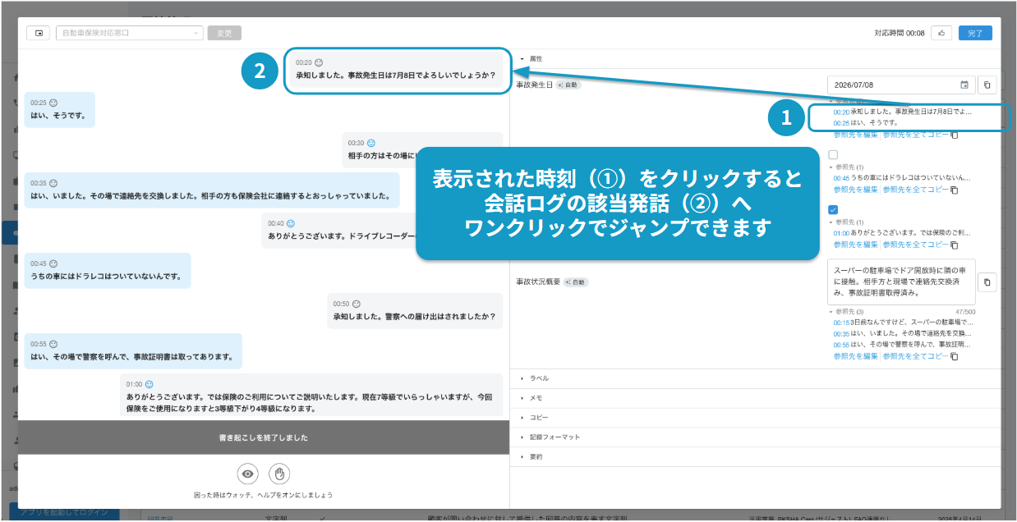Click the 自動 badge next to 事故発生日
Image resolution: width=1017 pixels, height=522 pixels.
568,85
